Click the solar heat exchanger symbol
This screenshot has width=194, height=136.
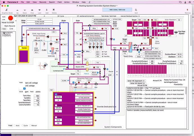click(x=130, y=47)
